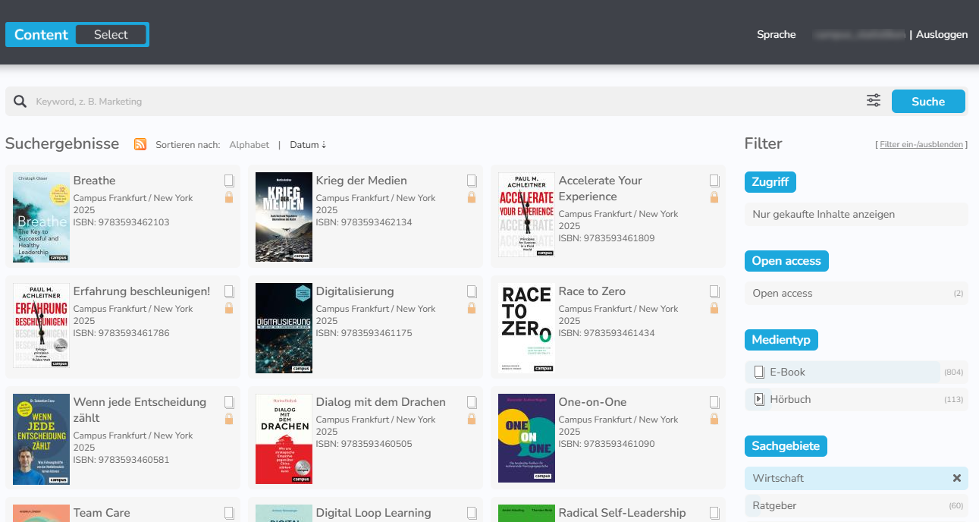
Task: Sort results by Alphabet
Action: tap(249, 145)
